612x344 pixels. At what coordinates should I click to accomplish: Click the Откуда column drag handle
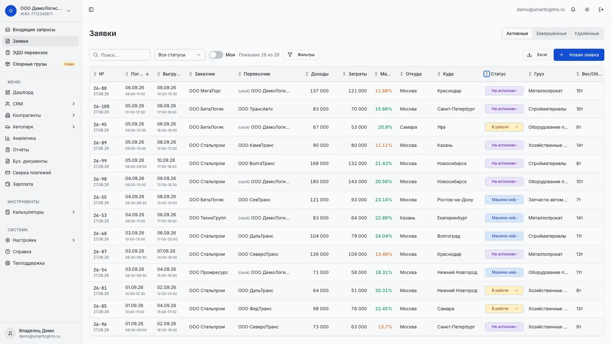point(402,74)
